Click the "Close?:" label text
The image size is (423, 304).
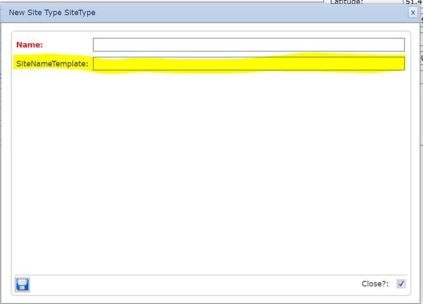click(375, 284)
